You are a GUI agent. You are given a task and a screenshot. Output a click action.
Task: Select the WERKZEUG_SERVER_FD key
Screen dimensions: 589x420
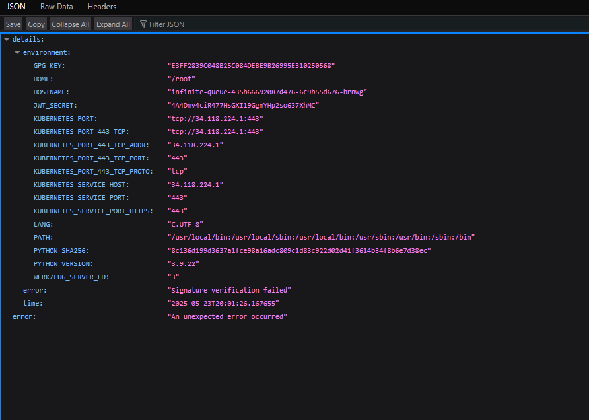coord(71,277)
